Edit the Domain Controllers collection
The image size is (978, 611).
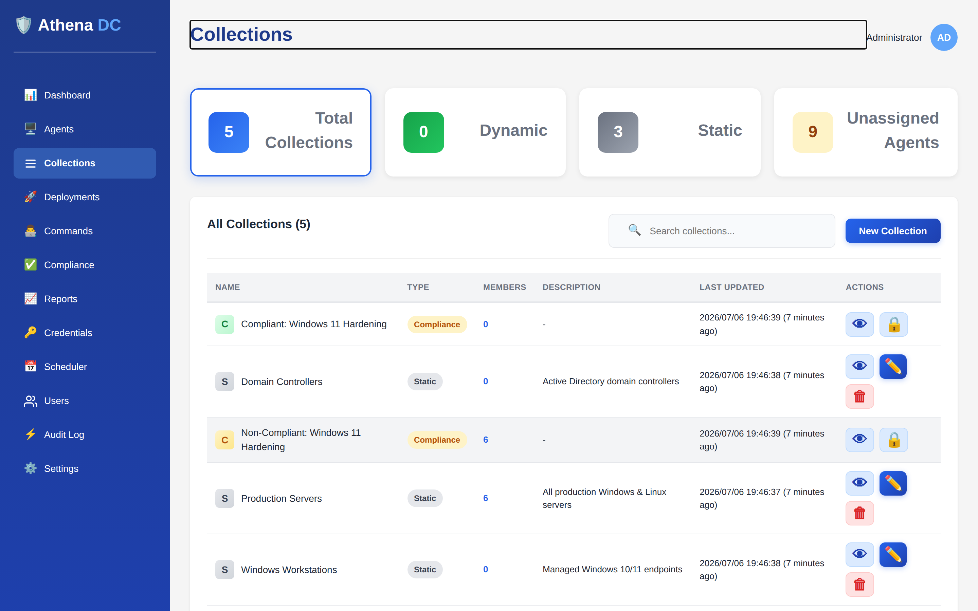tap(893, 367)
